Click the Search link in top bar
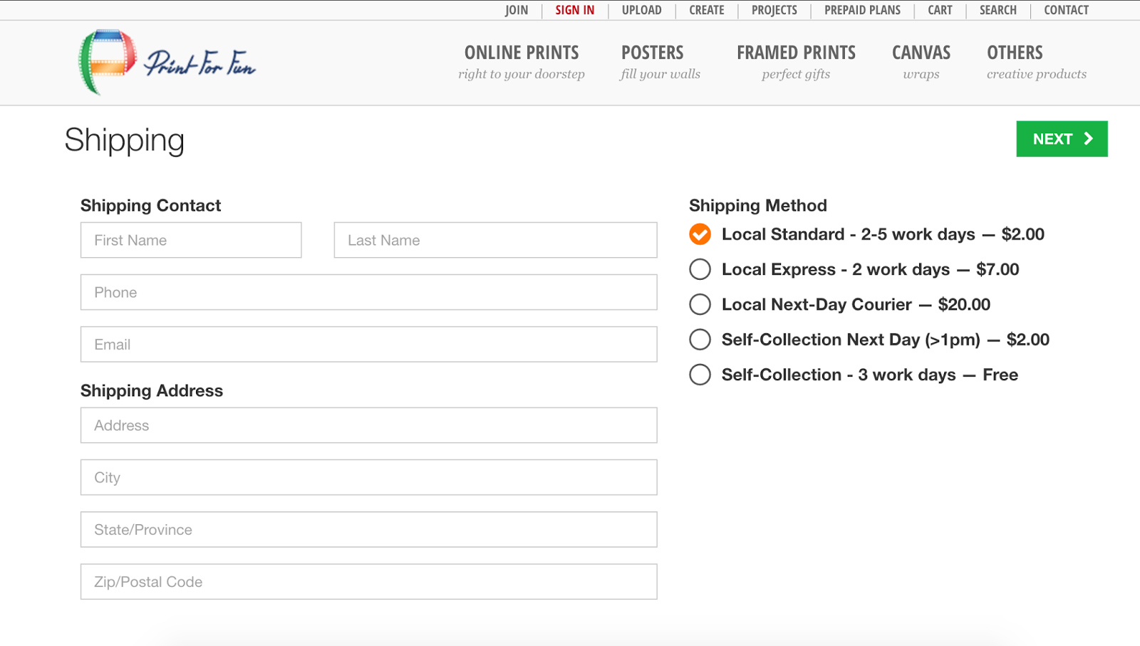The height and width of the screenshot is (646, 1140). 997,10
